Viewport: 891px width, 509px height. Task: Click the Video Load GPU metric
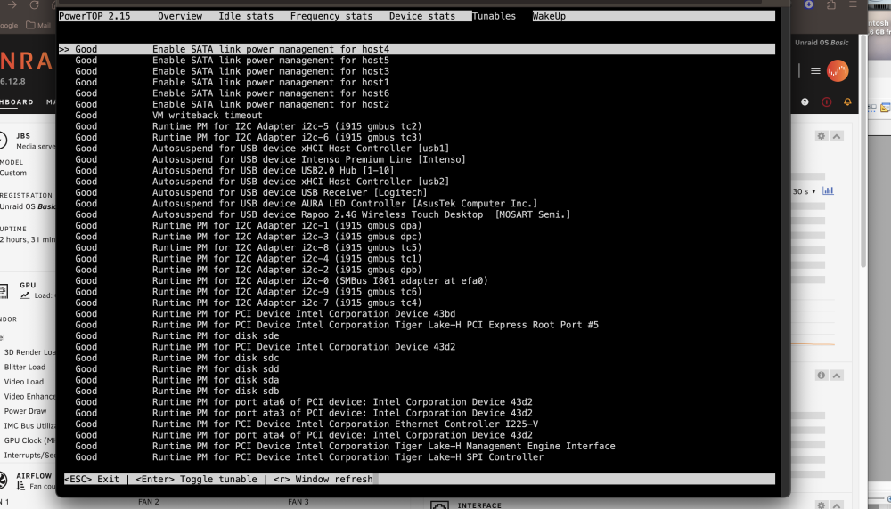click(x=23, y=382)
